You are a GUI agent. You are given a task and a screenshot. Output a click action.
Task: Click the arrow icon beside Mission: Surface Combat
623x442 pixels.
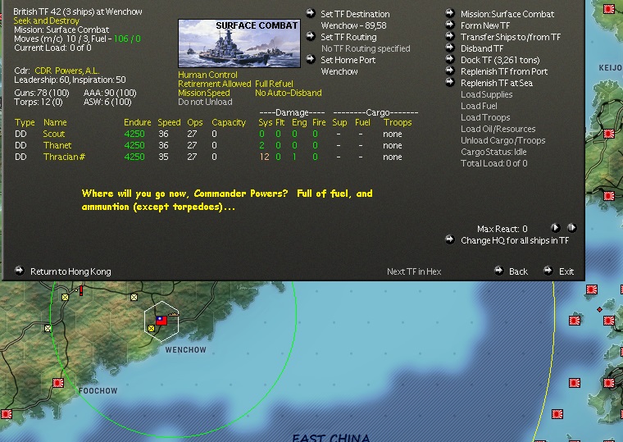450,13
